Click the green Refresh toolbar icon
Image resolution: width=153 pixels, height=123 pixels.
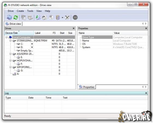coord(16,17)
